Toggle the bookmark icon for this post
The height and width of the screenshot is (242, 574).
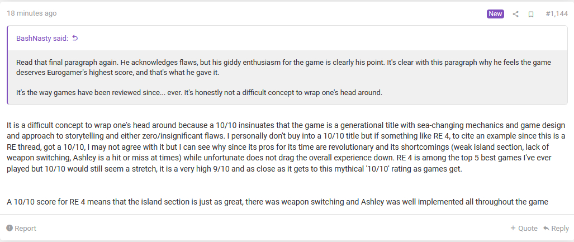tap(531, 14)
